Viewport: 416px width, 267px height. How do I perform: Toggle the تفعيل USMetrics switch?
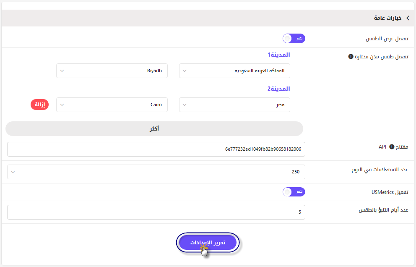tap(294, 192)
